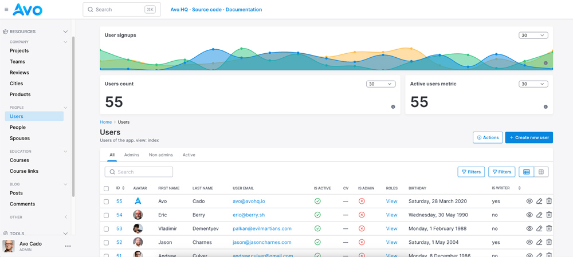The image size is (573, 257).
Task: Click the hamburger menu icon beside Avo logo
Action: point(6,10)
